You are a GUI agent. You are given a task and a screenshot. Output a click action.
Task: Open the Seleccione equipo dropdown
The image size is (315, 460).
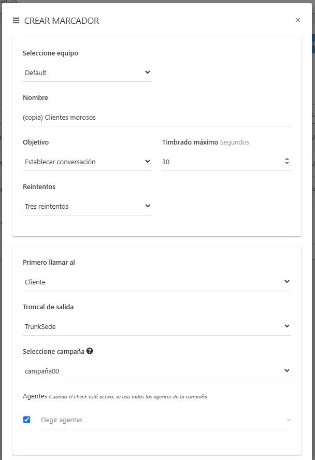coord(87,73)
